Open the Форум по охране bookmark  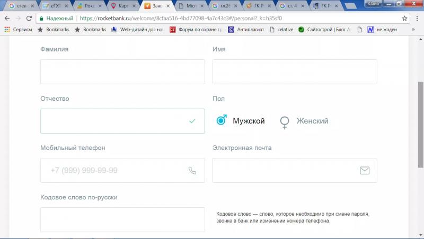pyautogui.click(x=196, y=30)
